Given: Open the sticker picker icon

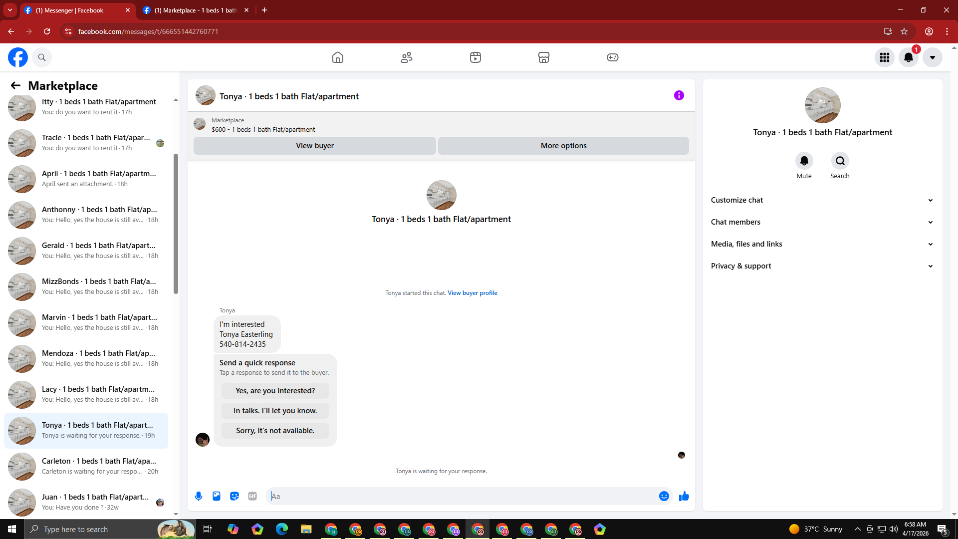Looking at the screenshot, I should tap(235, 496).
